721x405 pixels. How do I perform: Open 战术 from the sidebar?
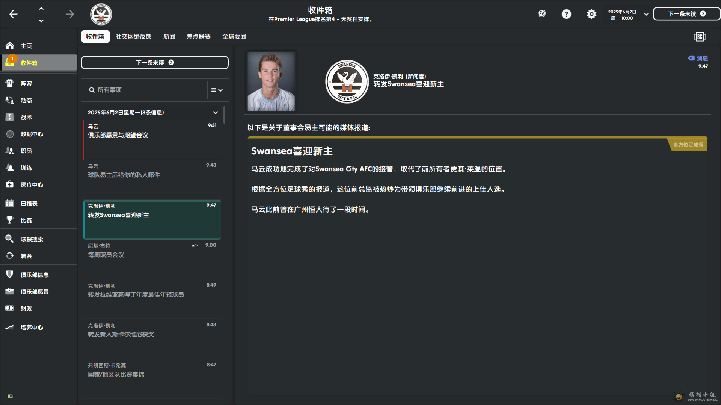click(x=39, y=117)
